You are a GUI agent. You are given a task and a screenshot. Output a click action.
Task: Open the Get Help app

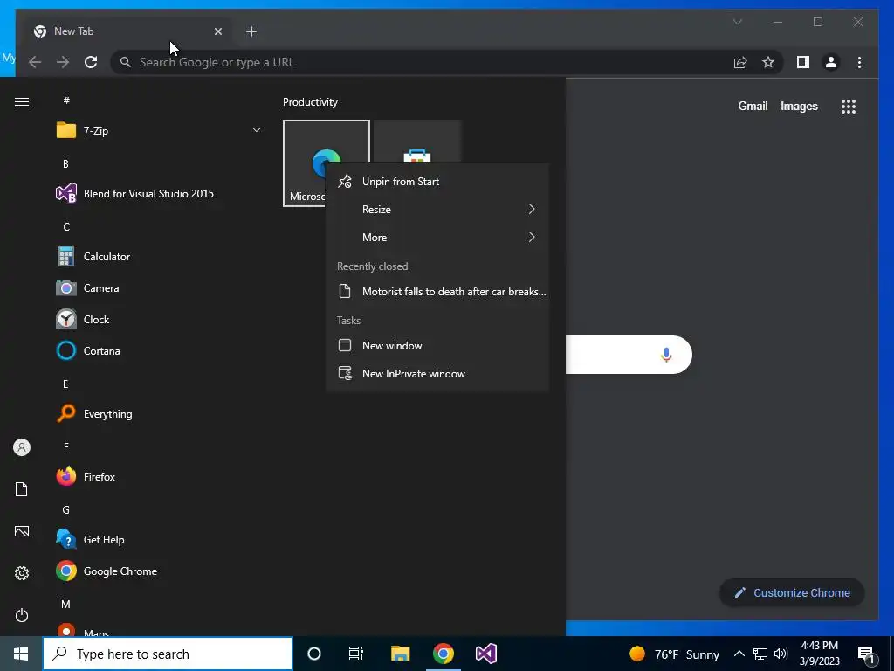pyautogui.click(x=158, y=540)
